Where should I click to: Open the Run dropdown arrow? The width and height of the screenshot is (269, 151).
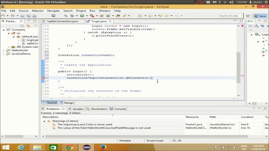pyautogui.click(x=87, y=16)
